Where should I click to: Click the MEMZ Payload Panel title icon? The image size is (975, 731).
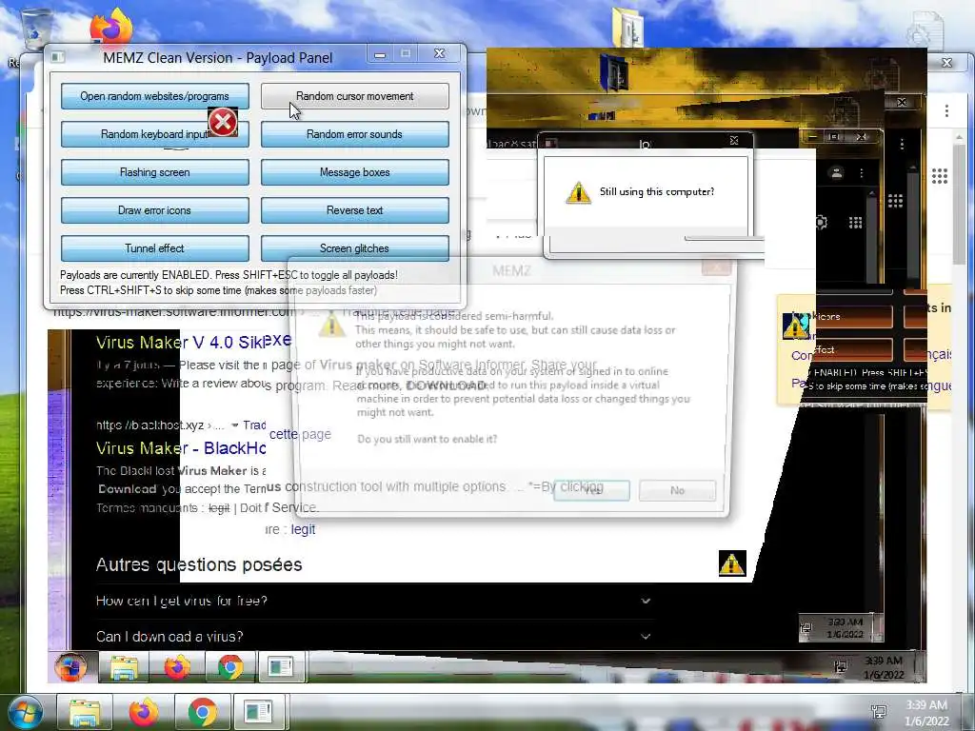click(x=58, y=57)
